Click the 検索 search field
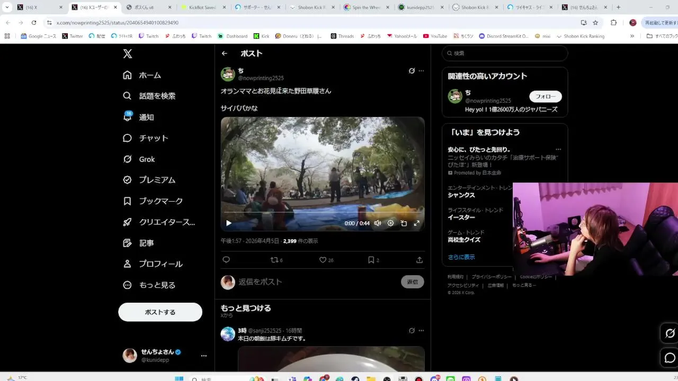Image resolution: width=678 pixels, height=381 pixels. point(505,53)
